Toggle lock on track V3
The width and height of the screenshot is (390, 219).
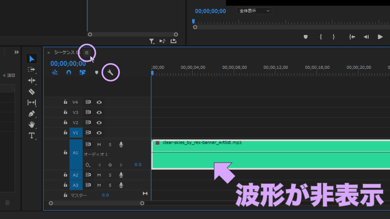(65, 112)
